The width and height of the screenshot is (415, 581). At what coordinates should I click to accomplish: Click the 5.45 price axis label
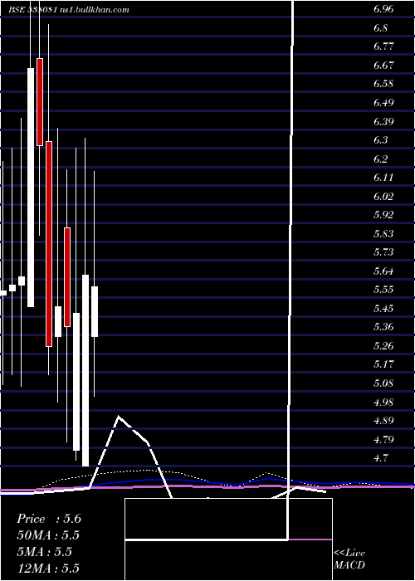pyautogui.click(x=383, y=308)
